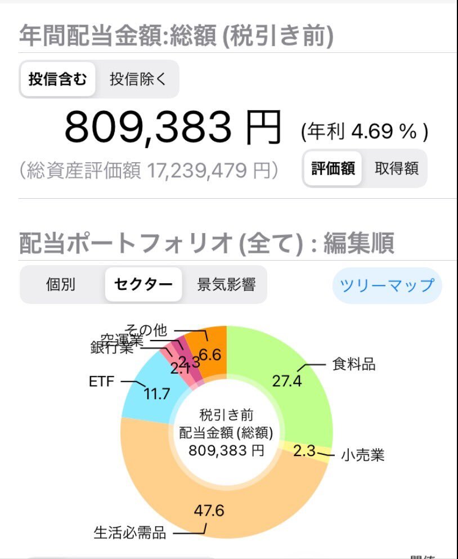Tap the light blue ETF slice

(150, 388)
